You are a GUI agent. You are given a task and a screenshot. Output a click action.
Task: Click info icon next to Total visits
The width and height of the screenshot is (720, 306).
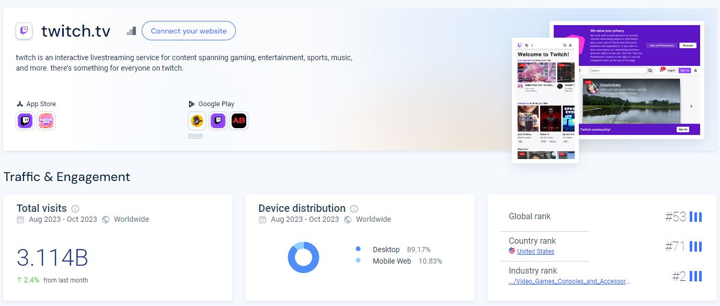[x=75, y=209]
